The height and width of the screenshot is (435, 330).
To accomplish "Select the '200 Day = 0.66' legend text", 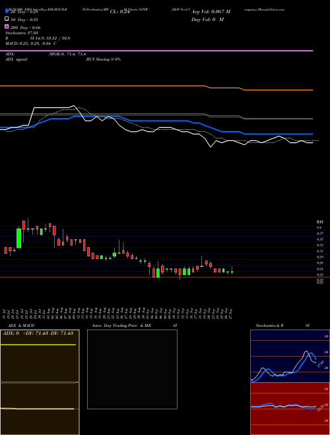I will [x=25, y=28].
